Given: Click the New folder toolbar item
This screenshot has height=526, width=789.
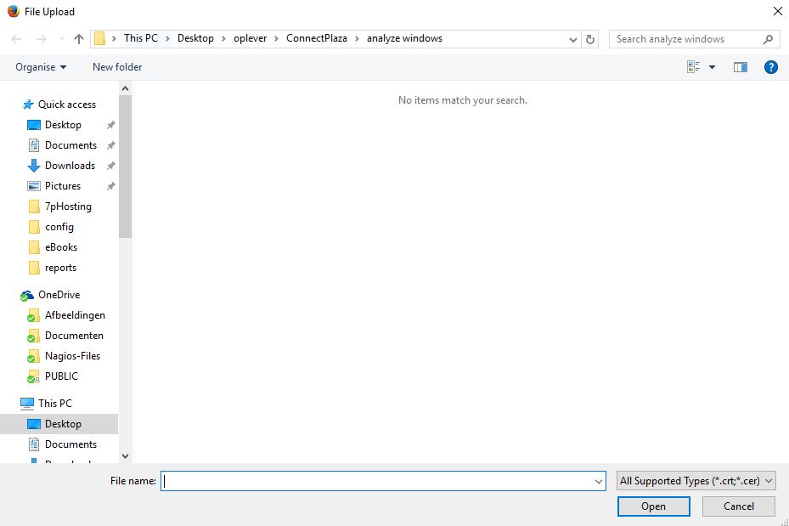Looking at the screenshot, I should point(117,67).
